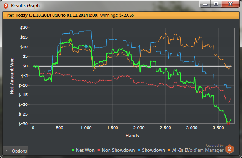Image resolution: width=242 pixels, height=158 pixels.
Task: Maximize the Results Graph window
Action: [x=216, y=4]
